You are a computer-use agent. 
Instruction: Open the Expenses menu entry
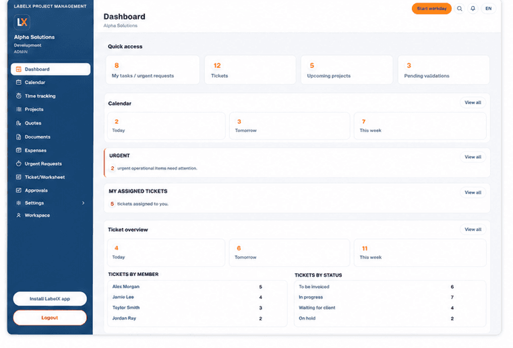(x=51, y=150)
